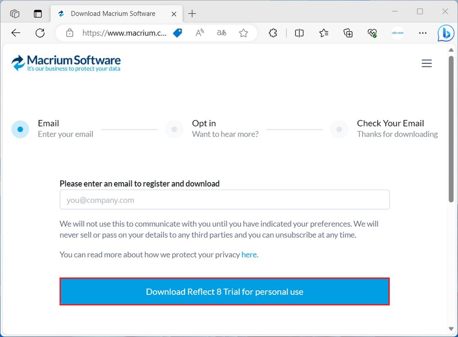Click the page scroll down arrow
This screenshot has height=337, width=458.
pos(451,329)
